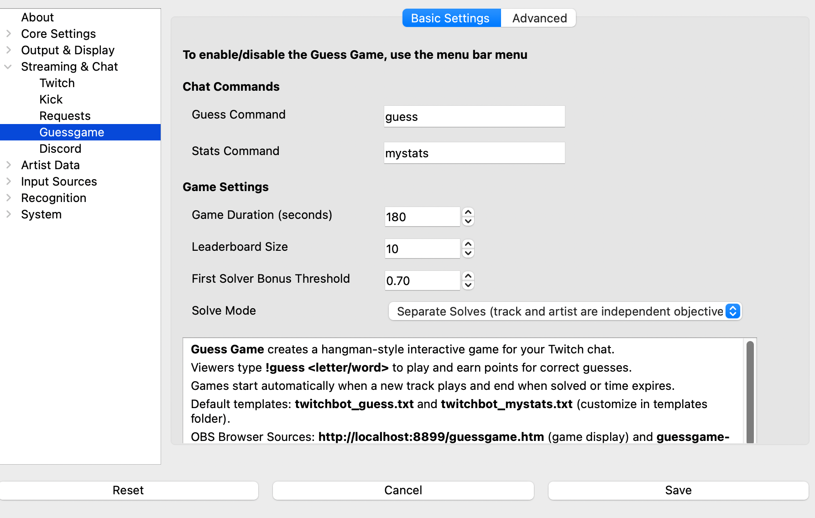Lower the First Solver Bonus Threshold value

click(x=468, y=285)
